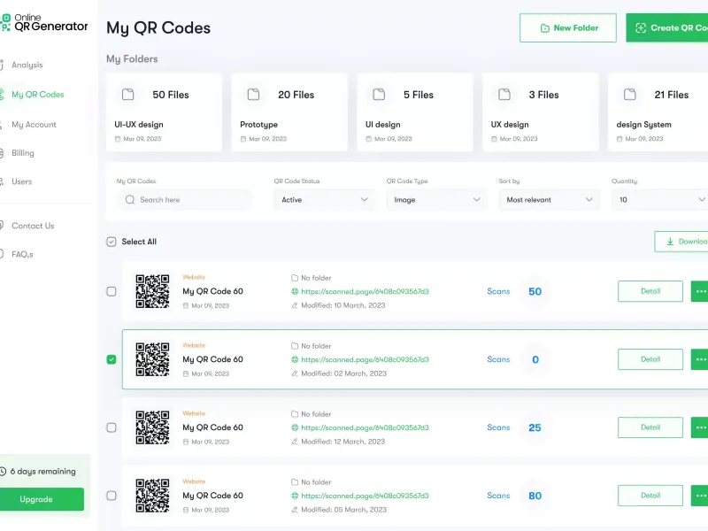Image resolution: width=708 pixels, height=531 pixels.
Task: Click QR thumbnail in the 50-scans row
Action: (152, 291)
